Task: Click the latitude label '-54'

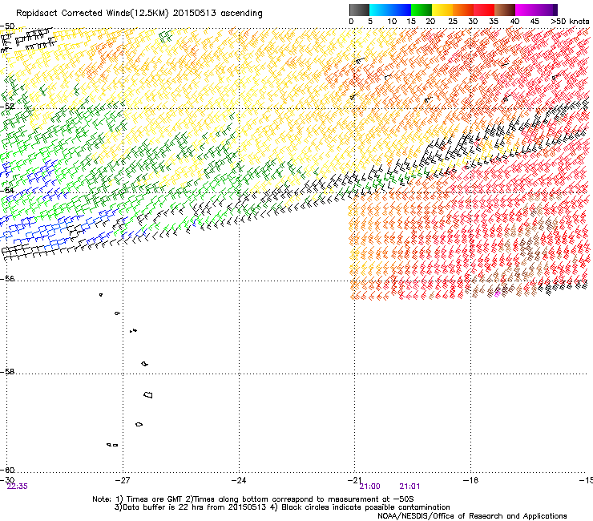Action: pos(7,190)
